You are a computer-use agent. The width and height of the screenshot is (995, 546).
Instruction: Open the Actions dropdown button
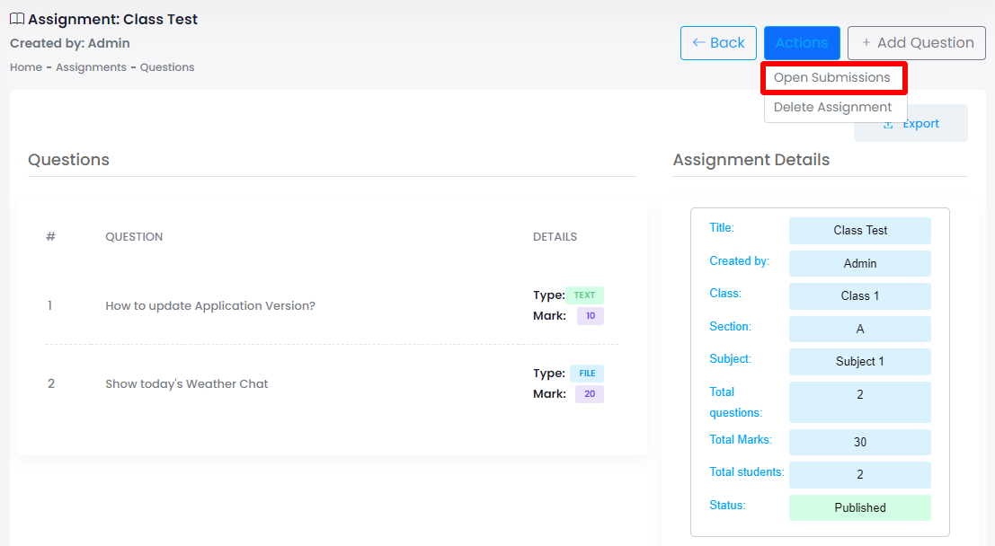802,43
